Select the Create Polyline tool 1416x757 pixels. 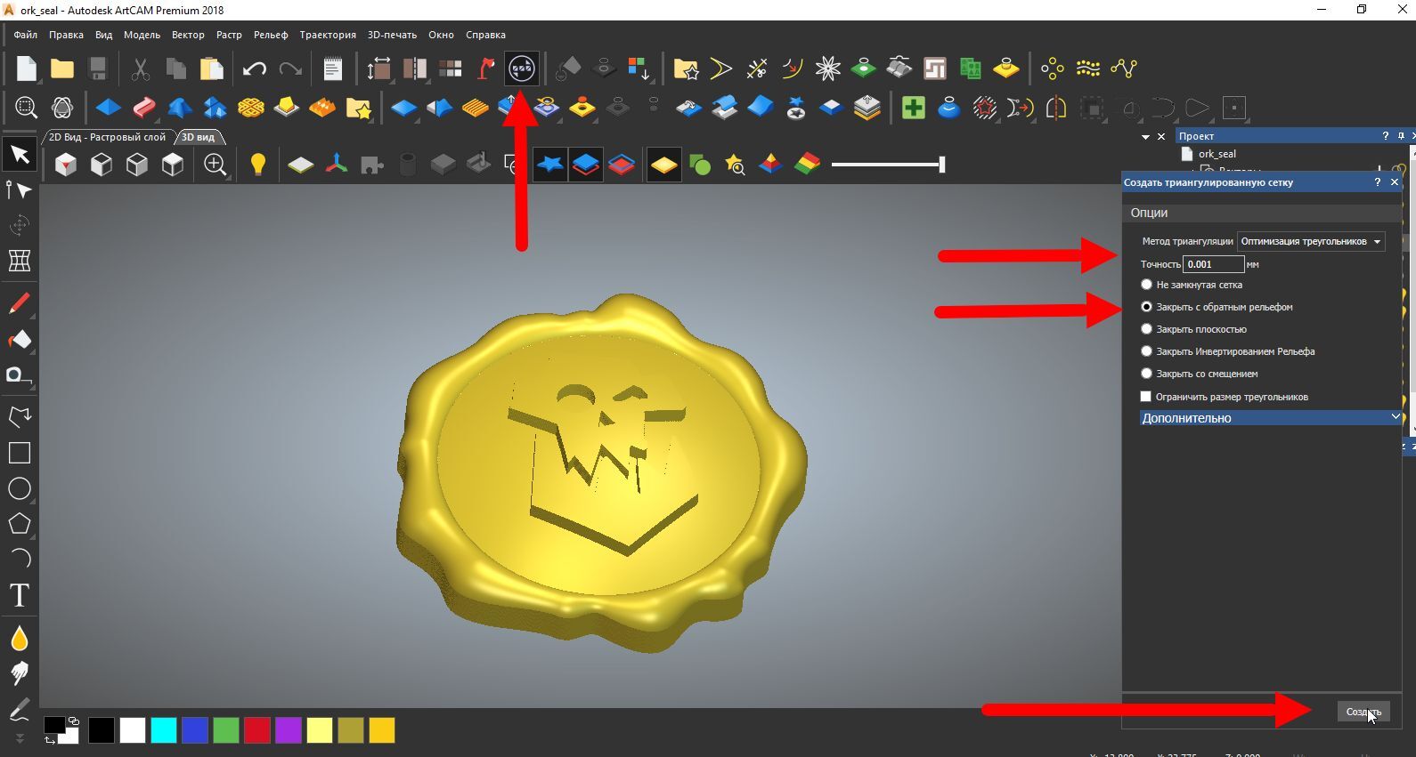pyautogui.click(x=20, y=416)
